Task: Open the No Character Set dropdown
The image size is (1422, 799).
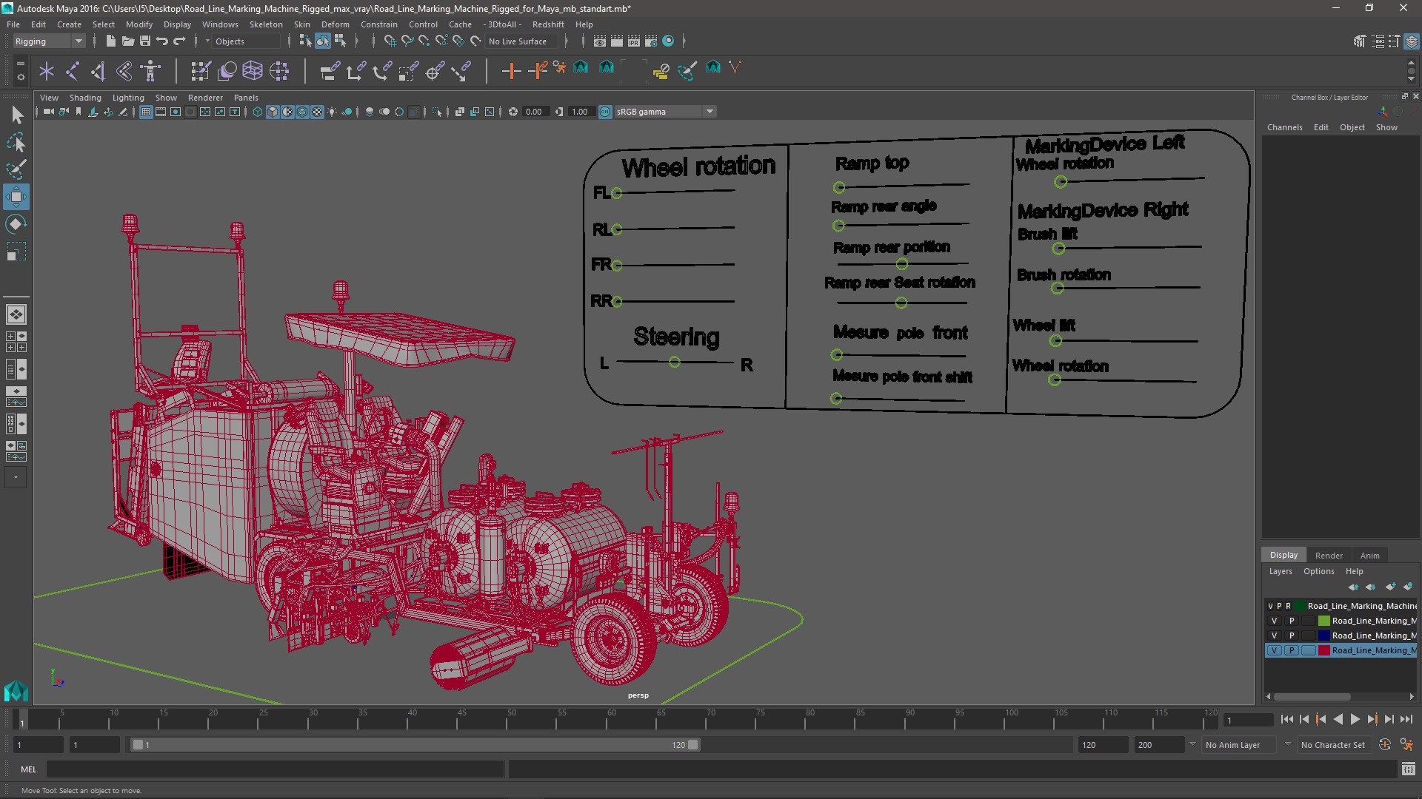Action: pos(1332,745)
